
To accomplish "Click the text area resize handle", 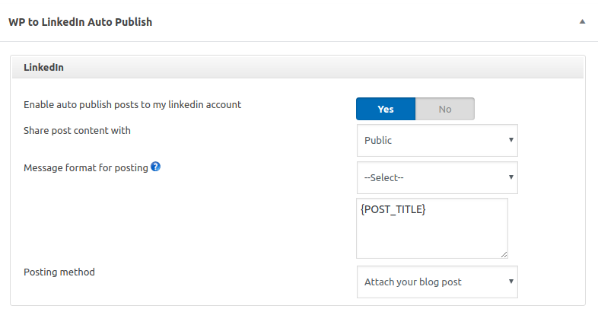I will pyautogui.click(x=503, y=253).
